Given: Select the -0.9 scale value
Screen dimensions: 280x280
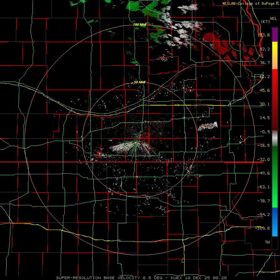Looking at the screenshot, I should coord(265,132).
